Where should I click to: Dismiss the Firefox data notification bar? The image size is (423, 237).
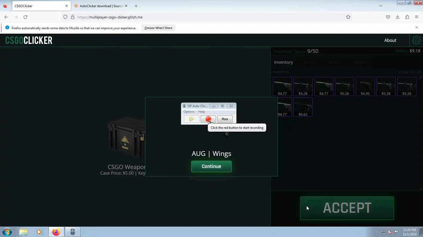[417, 27]
